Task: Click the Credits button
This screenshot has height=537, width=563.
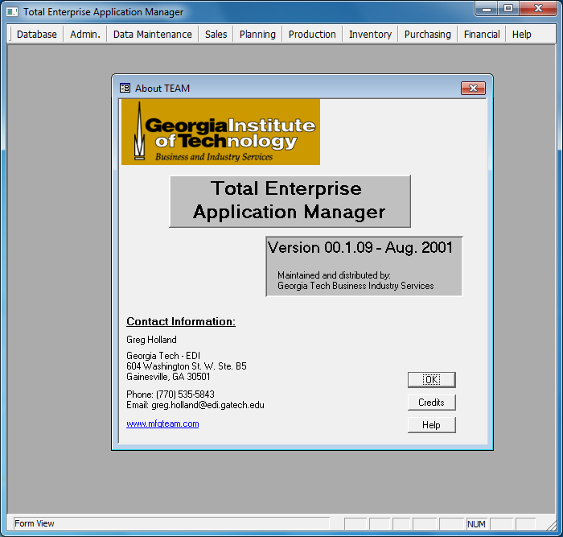Action: (x=432, y=403)
